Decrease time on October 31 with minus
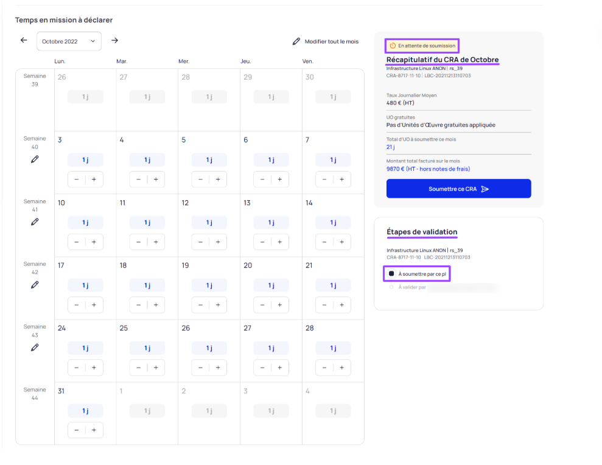 pyautogui.click(x=77, y=430)
